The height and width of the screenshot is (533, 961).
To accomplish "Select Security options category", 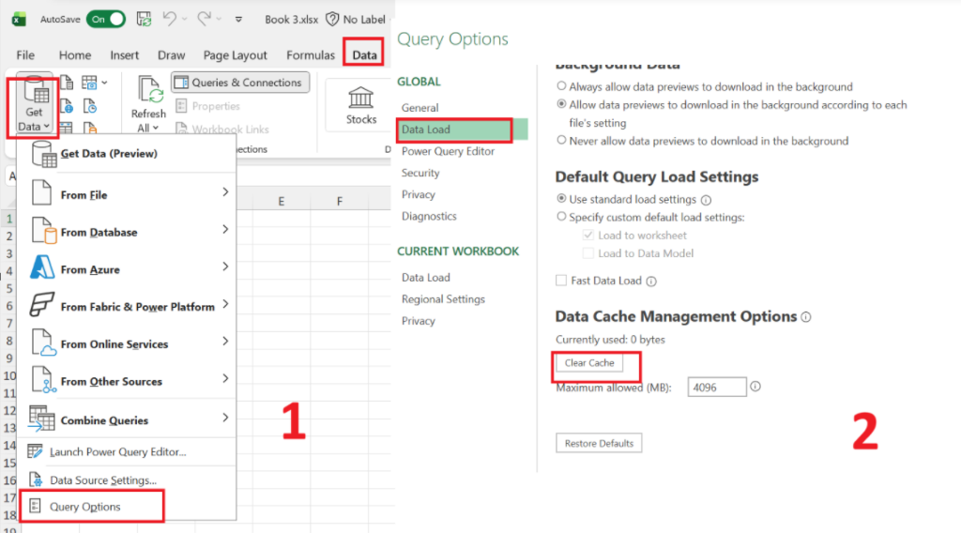I will point(420,173).
